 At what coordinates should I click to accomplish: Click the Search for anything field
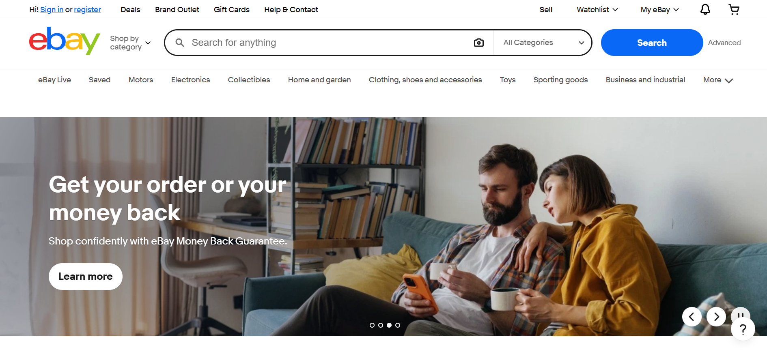pos(329,43)
